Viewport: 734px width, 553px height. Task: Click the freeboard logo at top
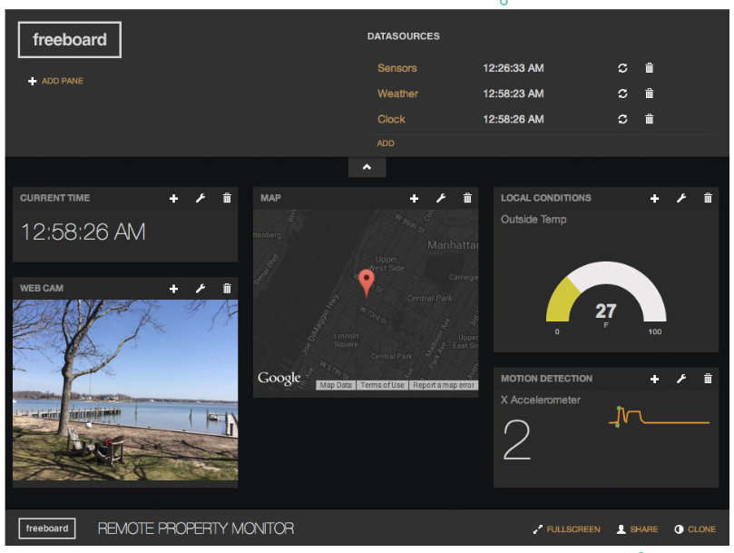point(70,40)
